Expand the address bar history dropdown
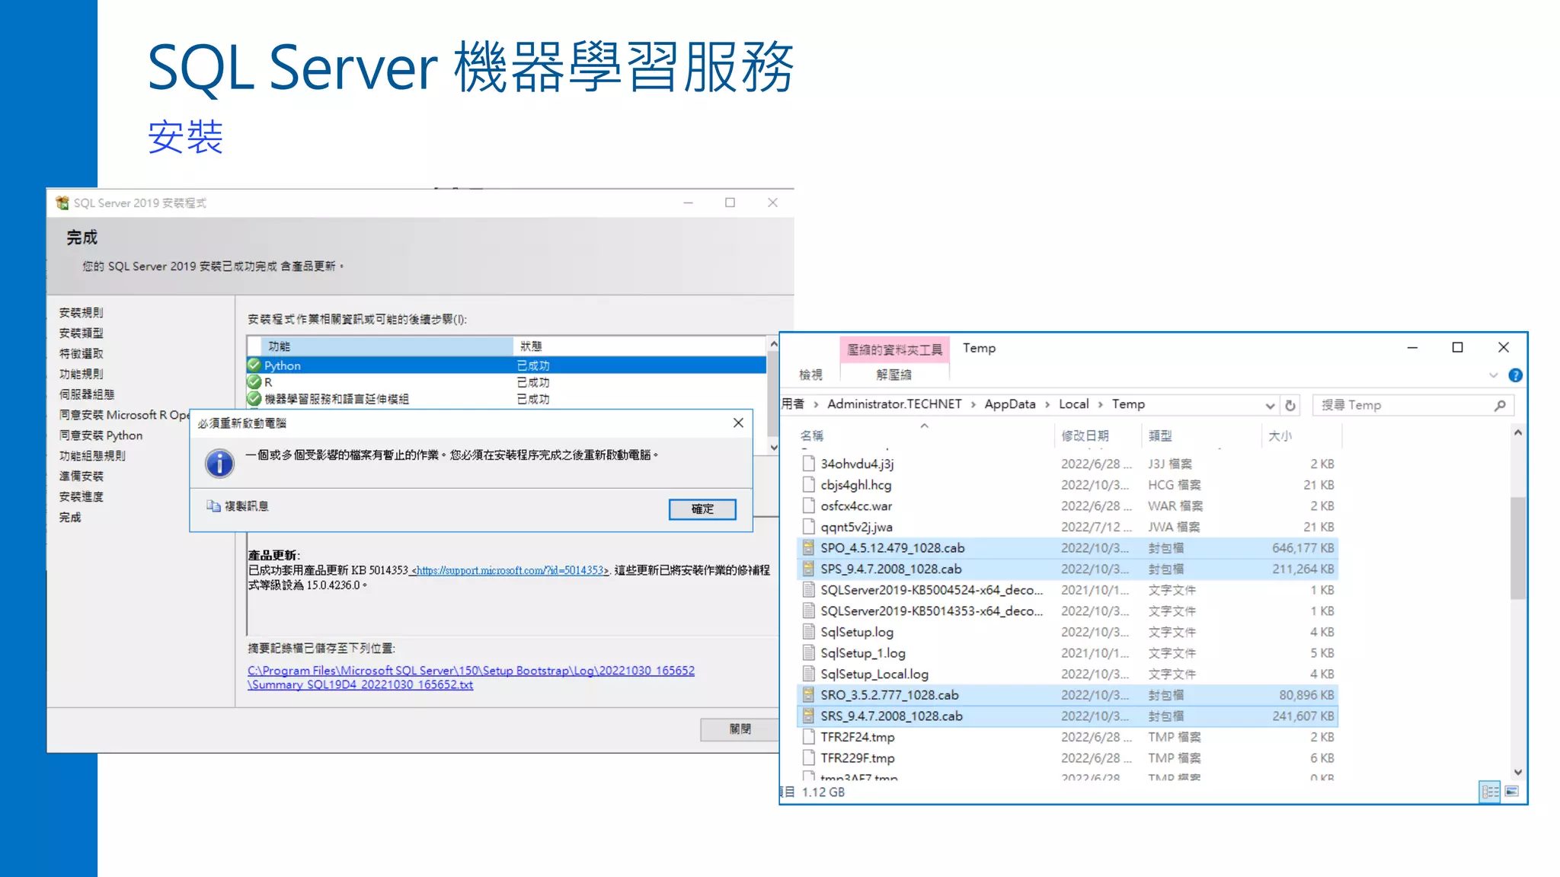Viewport: 1560px width, 877px height. 1270,406
